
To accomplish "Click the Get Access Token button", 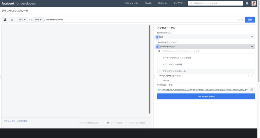I will pyautogui.click(x=206, y=96).
